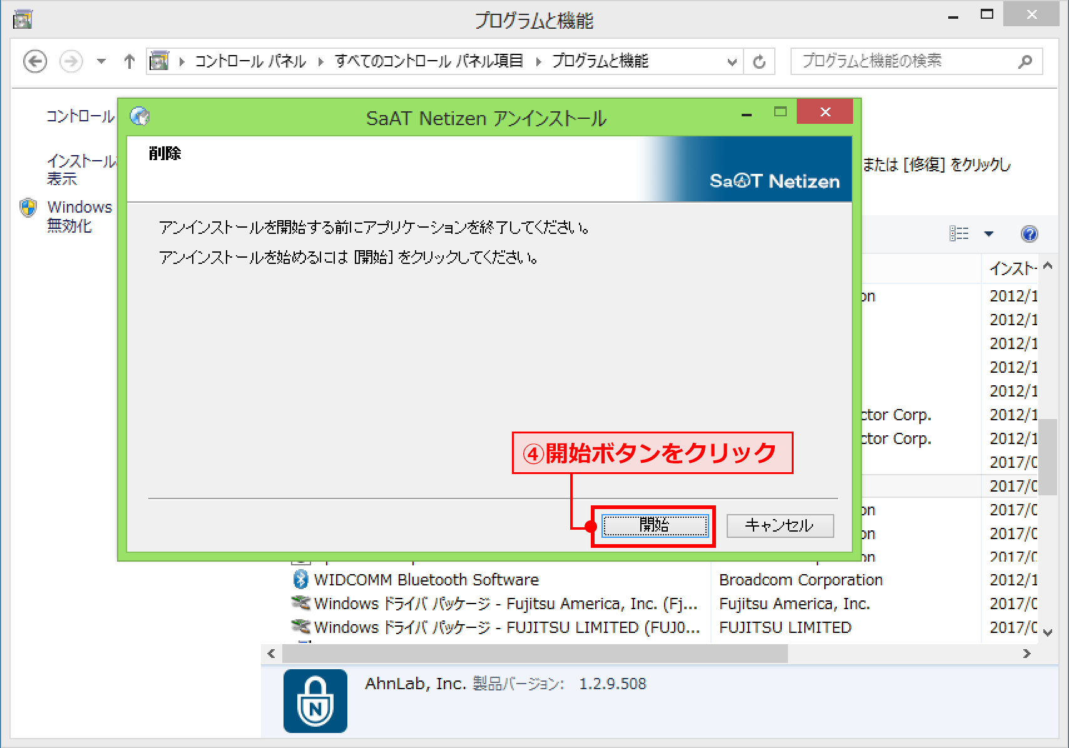Screen dimensions: 1069x748
Task: Expand the chevron after コントロール パネル
Action: click(x=321, y=61)
